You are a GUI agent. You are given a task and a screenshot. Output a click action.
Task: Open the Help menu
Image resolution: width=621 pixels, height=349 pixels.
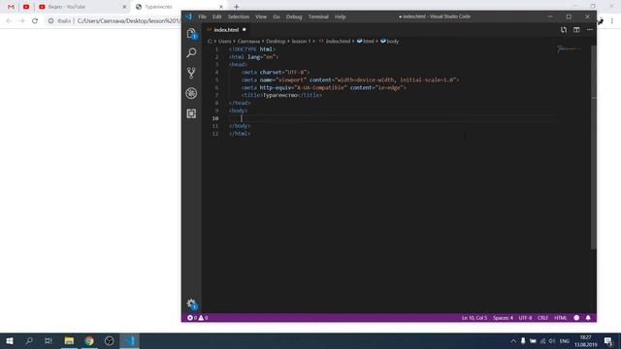coord(341,16)
